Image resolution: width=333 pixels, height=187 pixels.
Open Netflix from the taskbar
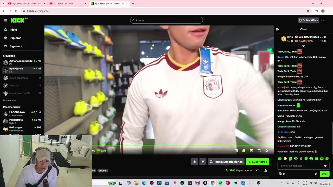coord(175,183)
